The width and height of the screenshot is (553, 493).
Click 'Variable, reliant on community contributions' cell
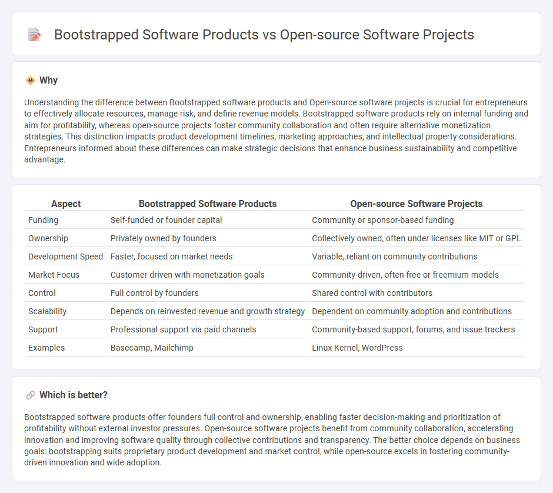tap(416, 257)
